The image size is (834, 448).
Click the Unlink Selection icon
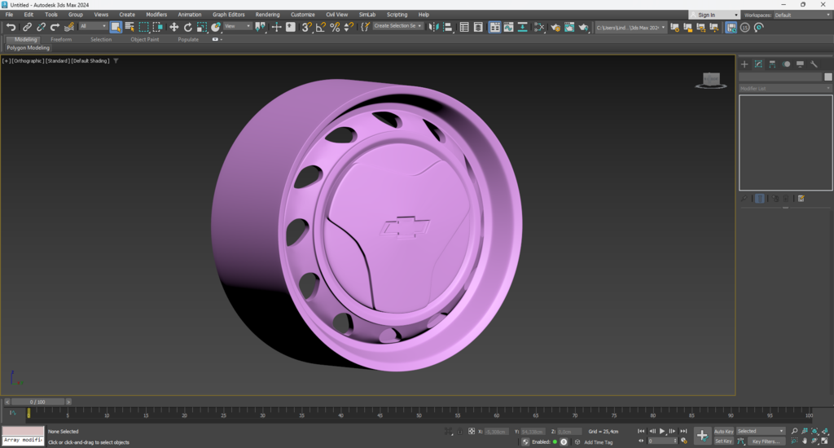(x=41, y=27)
